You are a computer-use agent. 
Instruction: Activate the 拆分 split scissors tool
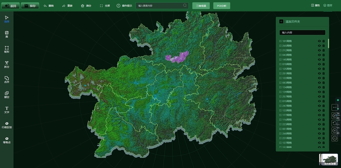coord(6,64)
